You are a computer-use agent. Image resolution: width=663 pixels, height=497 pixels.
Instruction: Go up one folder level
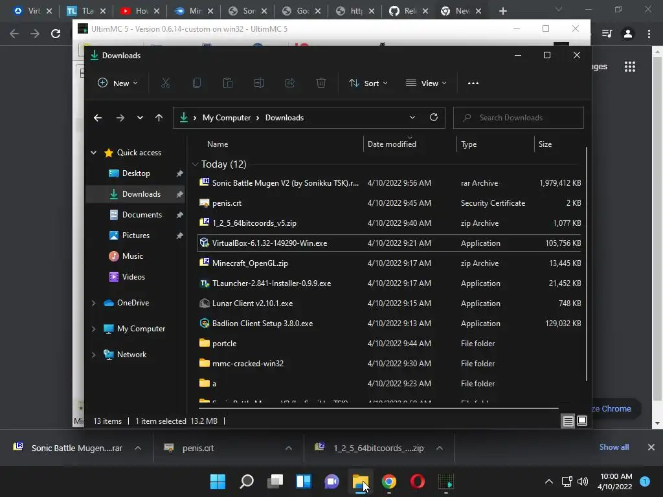click(x=159, y=118)
